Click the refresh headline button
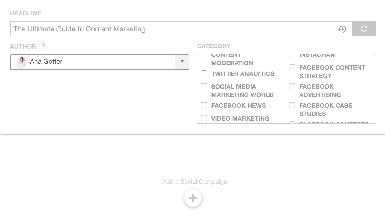This screenshot has height=215, width=385. (364, 29)
